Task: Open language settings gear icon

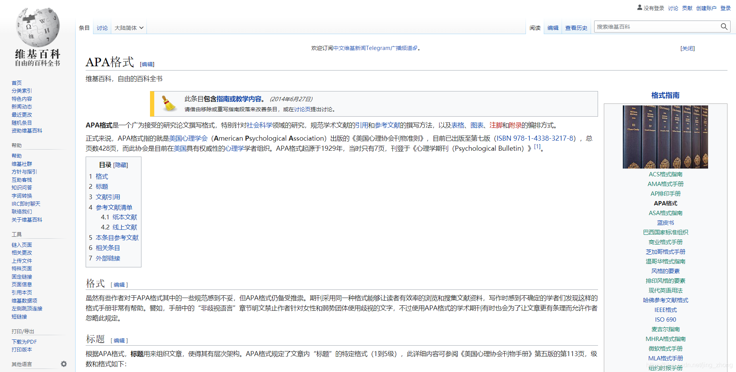Action: click(64, 364)
